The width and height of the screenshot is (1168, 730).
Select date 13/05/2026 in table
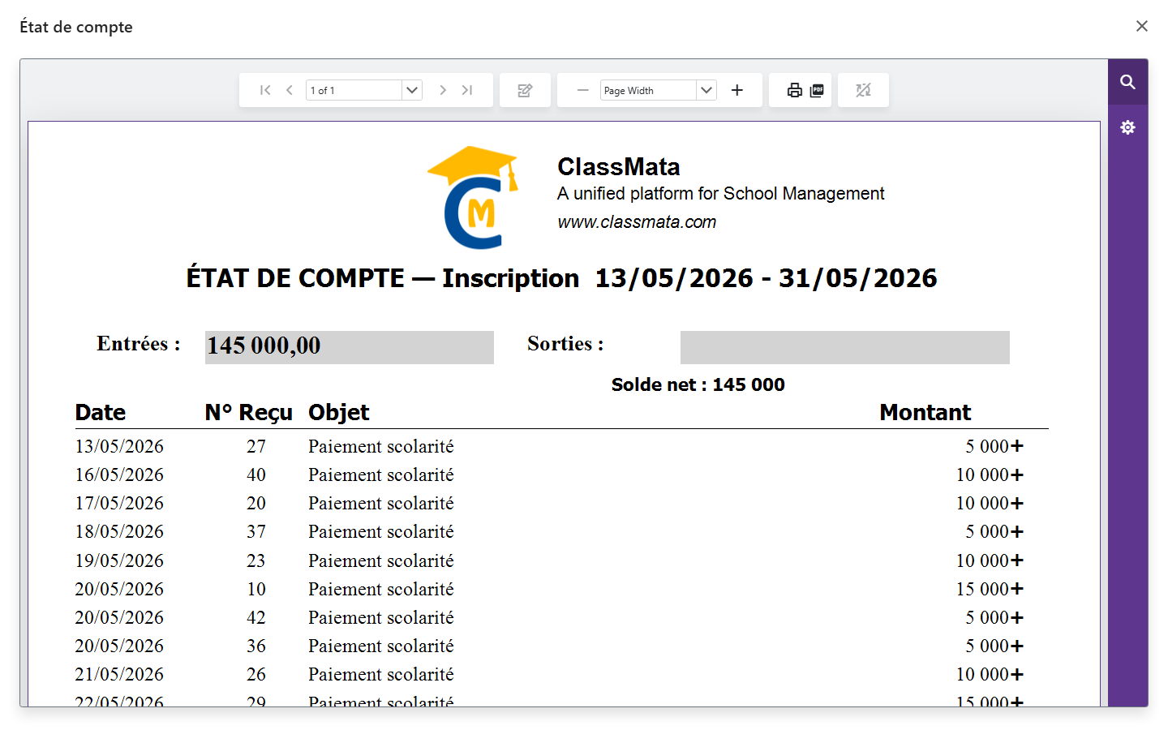pyautogui.click(x=119, y=446)
